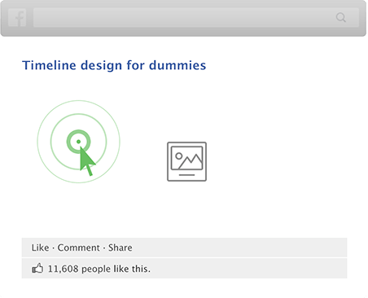Viewport: 368px width, 298px height.
Task: Click the middle green ring of target
Action: (78, 114)
